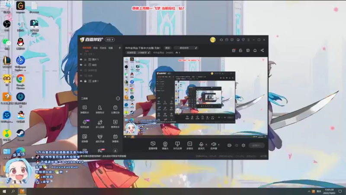This screenshot has height=195, width=346.
Task: Toggle the lock on the 图片 1 layer
Action: pos(85,59)
